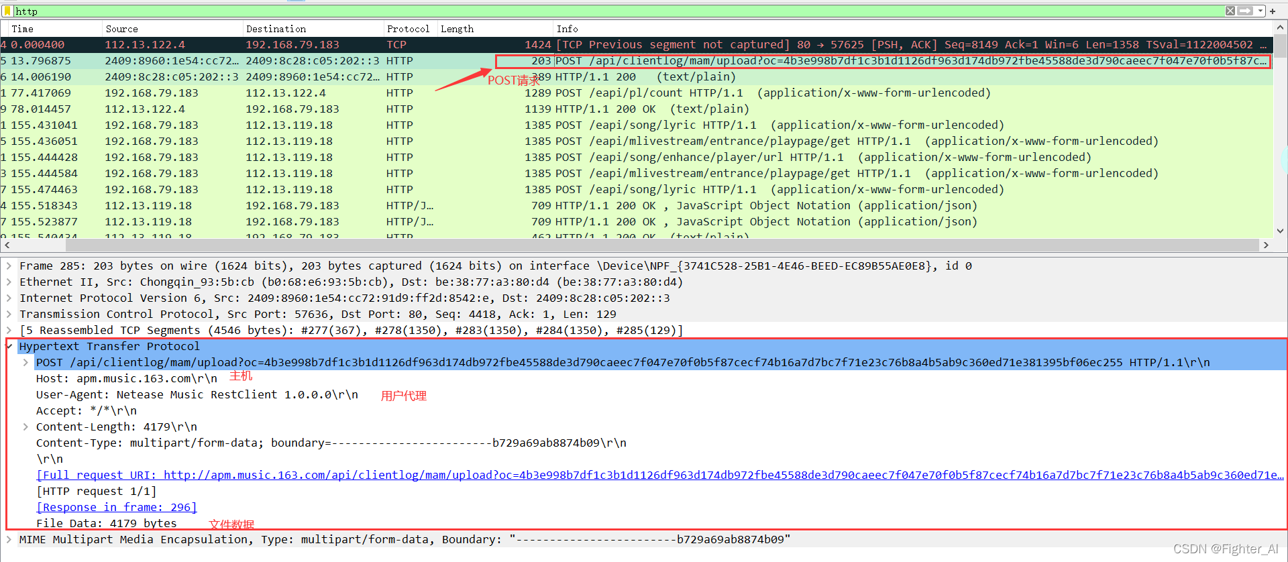This screenshot has width=1288, height=562.
Task: Click the display filter bookmark icon
Action: pos(7,11)
